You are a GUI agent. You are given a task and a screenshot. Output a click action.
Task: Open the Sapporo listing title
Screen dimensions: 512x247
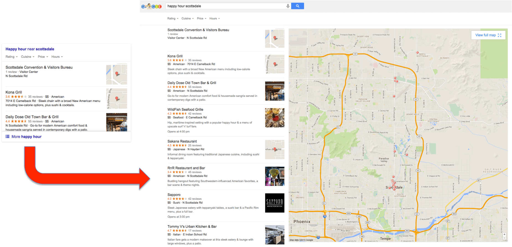pos(174,195)
